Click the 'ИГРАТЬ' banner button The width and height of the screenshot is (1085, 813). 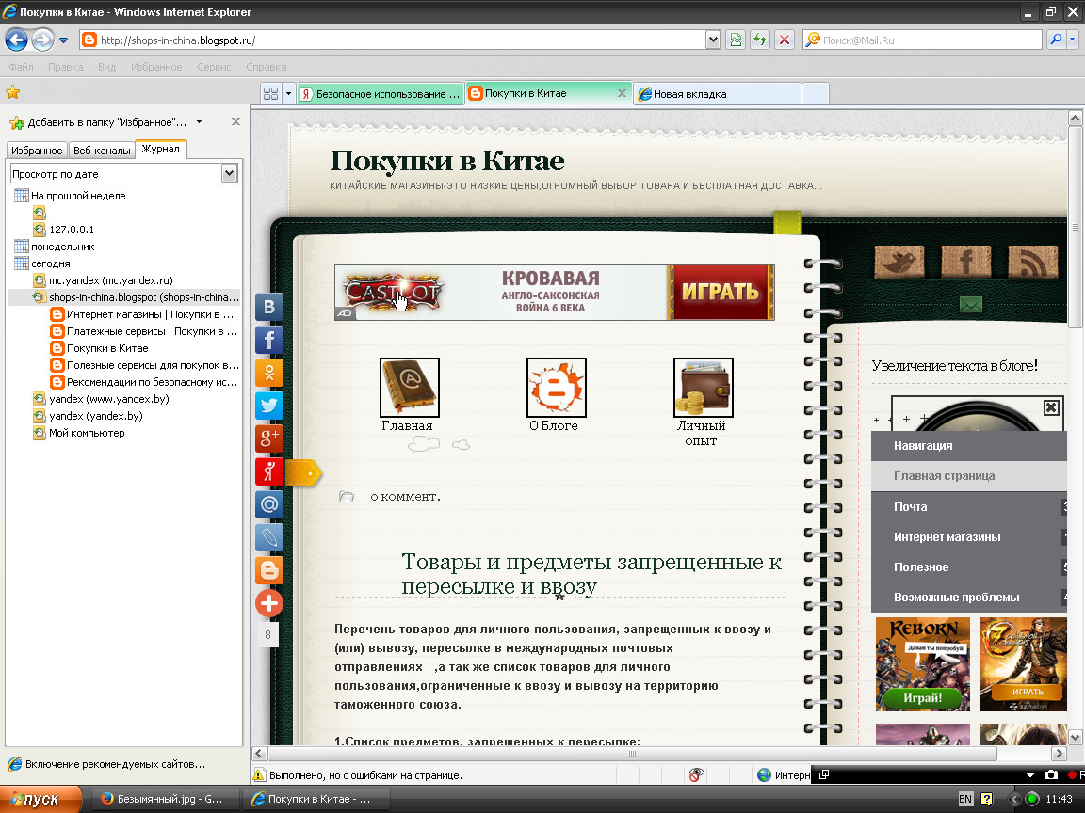[x=721, y=292]
